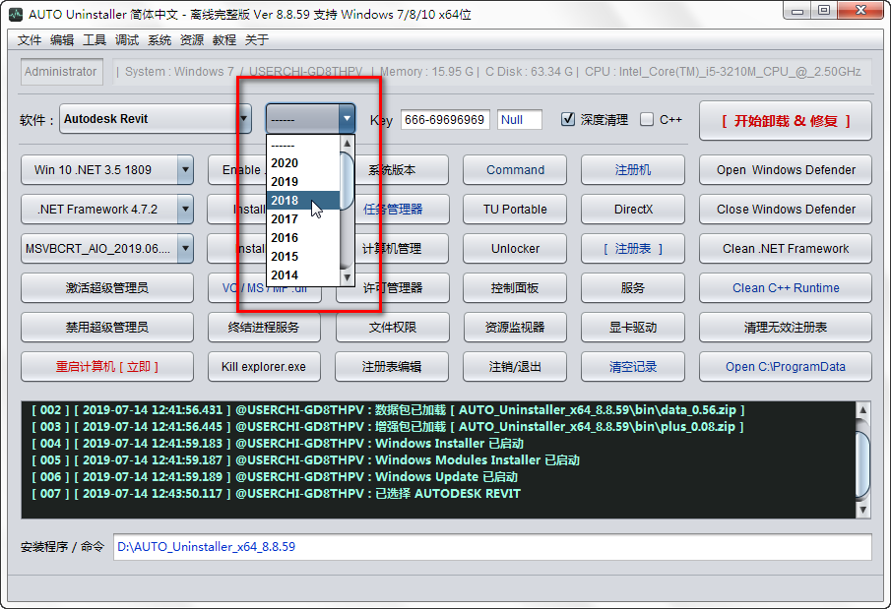Viewport: 891px width, 609px height.
Task: Select 2016 from version list
Action: point(303,238)
